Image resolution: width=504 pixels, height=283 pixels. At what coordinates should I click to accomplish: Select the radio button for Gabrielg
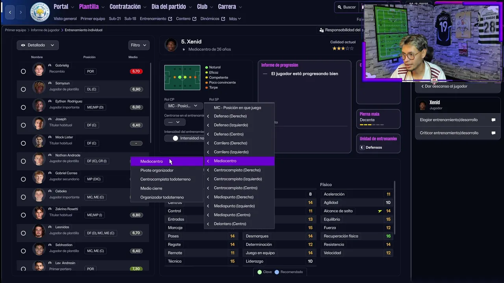pyautogui.click(x=23, y=71)
